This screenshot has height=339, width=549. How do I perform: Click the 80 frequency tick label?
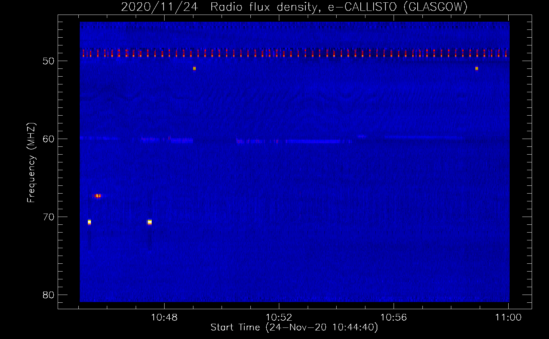pos(49,295)
